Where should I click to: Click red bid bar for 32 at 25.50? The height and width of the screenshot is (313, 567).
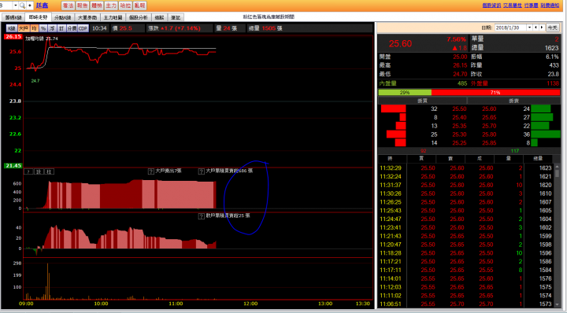(394, 109)
